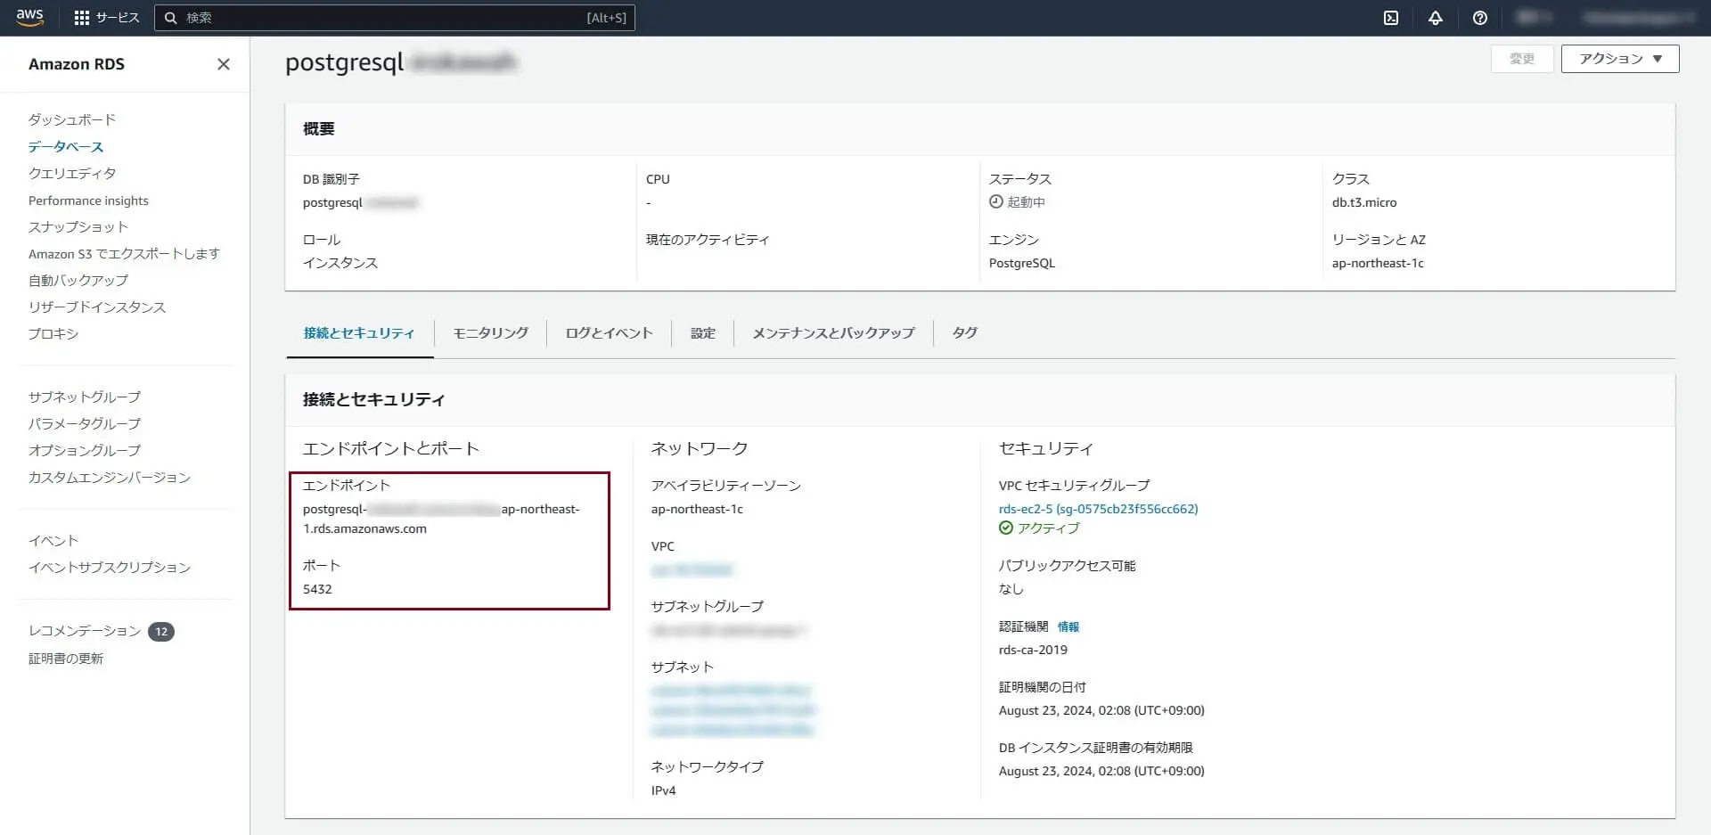Open 証明書の更新 in the sidebar
The width and height of the screenshot is (1711, 835).
(66, 659)
